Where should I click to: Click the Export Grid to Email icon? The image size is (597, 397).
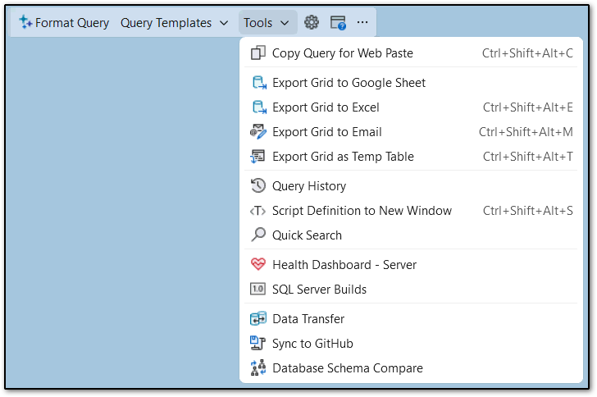[x=258, y=132]
